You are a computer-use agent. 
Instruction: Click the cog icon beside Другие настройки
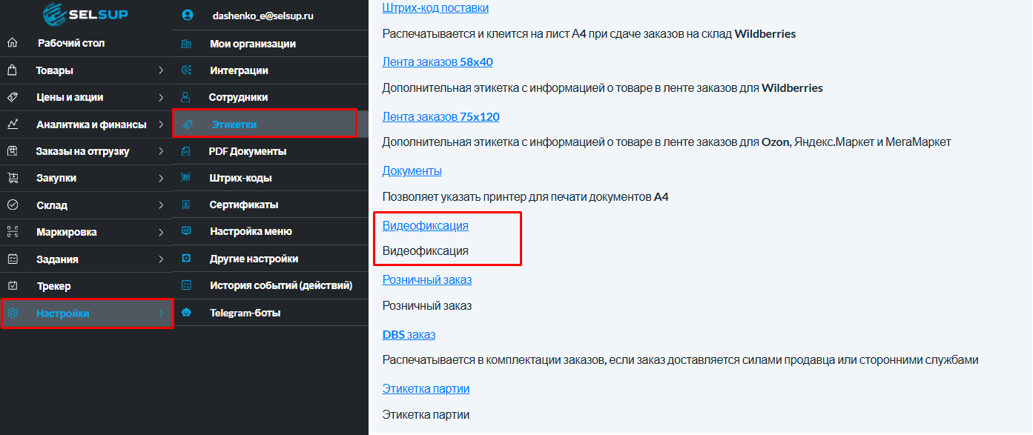tap(186, 259)
